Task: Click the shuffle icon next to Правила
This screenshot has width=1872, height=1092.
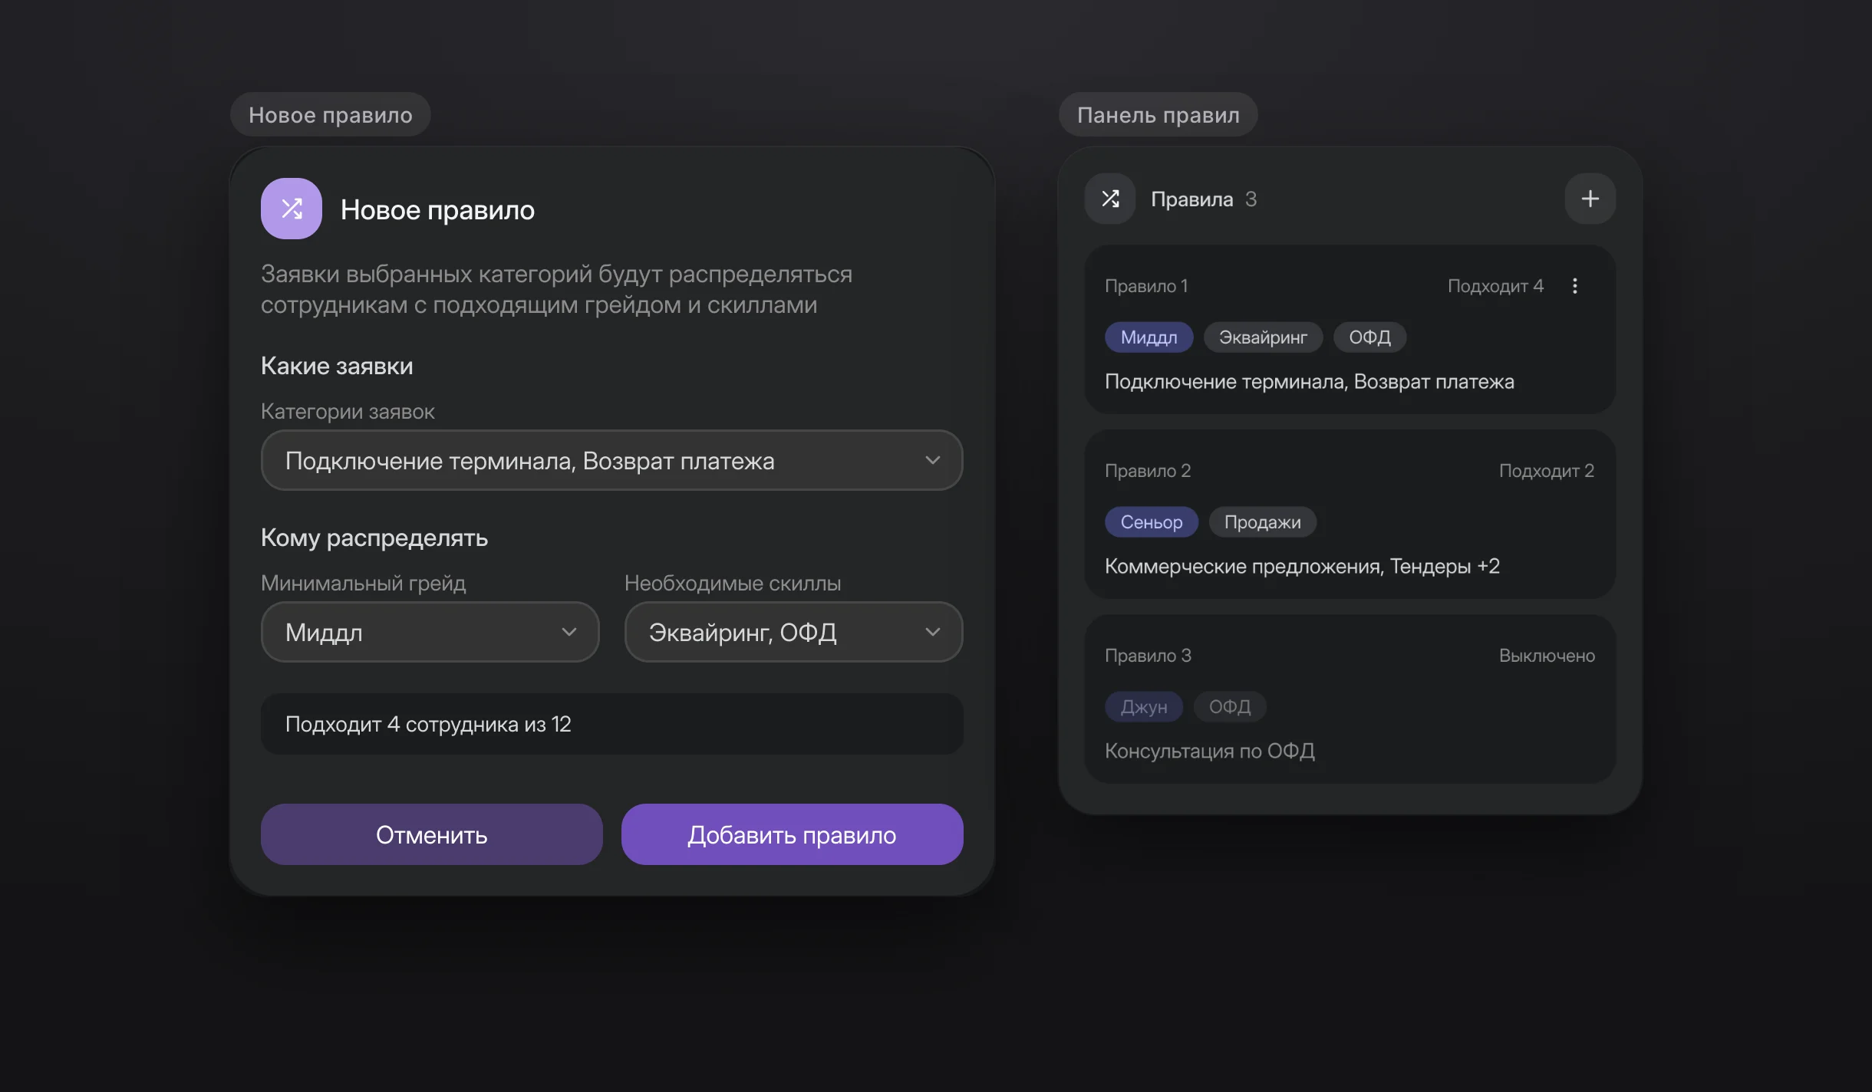Action: tap(1110, 199)
